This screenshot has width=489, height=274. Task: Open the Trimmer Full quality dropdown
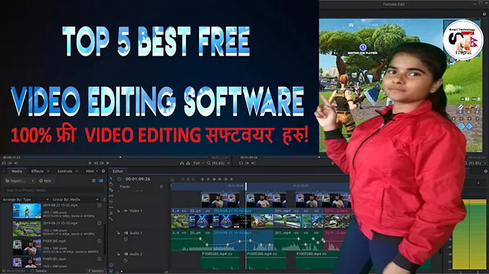pos(198,163)
